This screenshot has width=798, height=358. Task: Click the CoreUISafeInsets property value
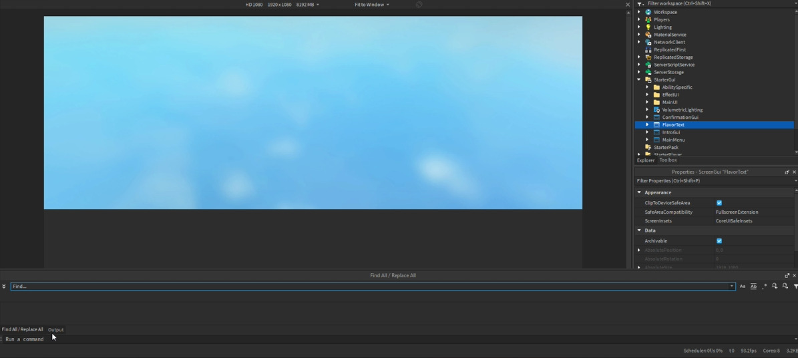pos(734,221)
